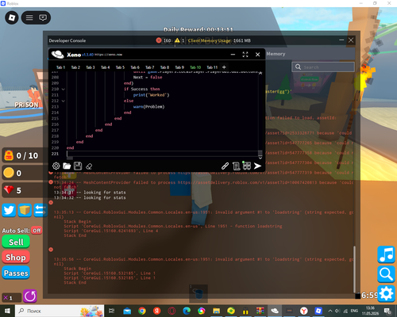Click the music note button

coord(386,254)
